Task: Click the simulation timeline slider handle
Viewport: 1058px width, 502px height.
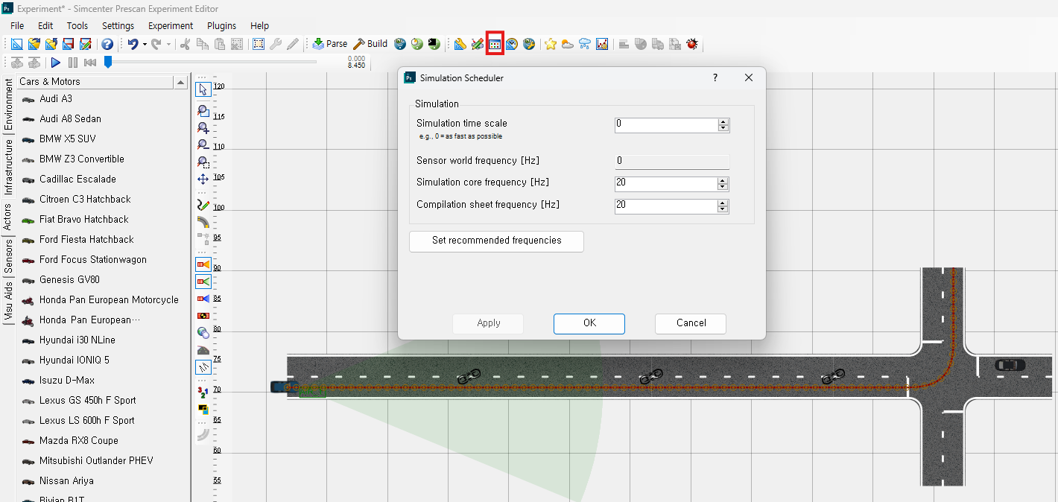Action: [x=107, y=62]
